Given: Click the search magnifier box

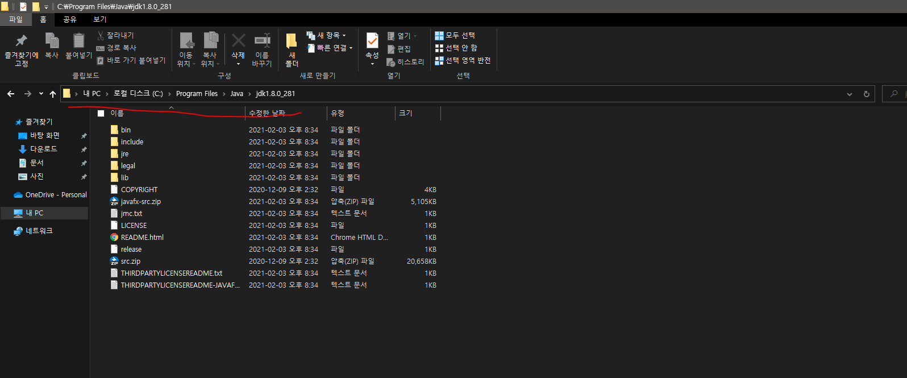Looking at the screenshot, I should pyautogui.click(x=894, y=94).
